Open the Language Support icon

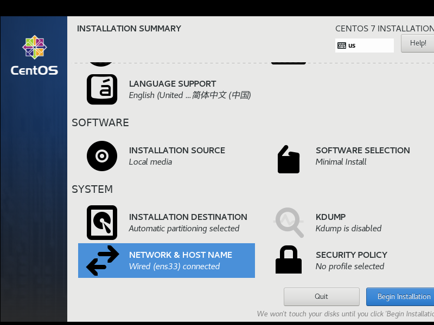pyautogui.click(x=102, y=89)
